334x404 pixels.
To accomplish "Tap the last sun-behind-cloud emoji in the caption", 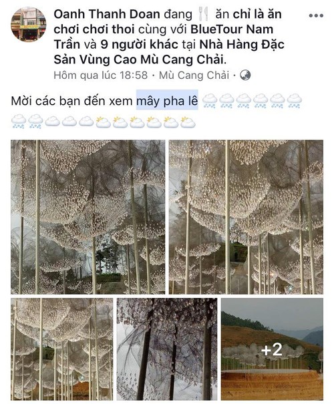I will [x=188, y=122].
